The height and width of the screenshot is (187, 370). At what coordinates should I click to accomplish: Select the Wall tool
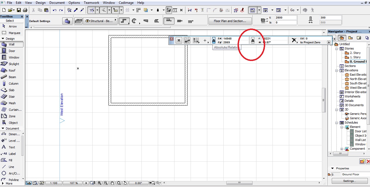[12, 44]
